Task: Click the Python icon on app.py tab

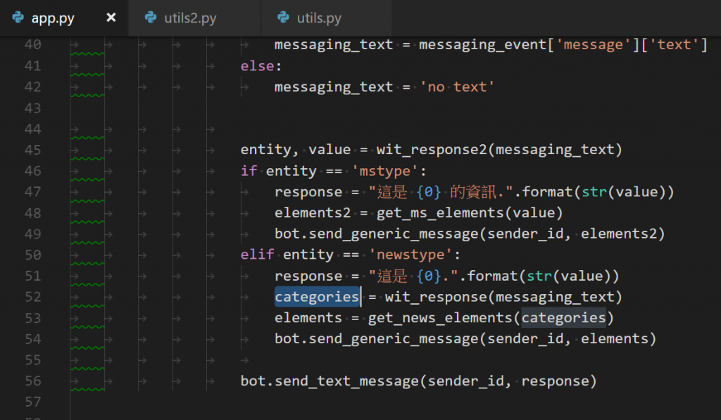Action: point(18,18)
